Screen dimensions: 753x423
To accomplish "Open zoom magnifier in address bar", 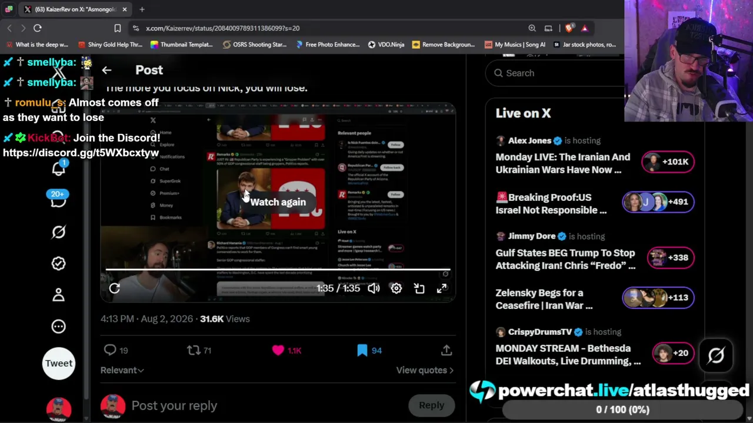I will pyautogui.click(x=532, y=28).
